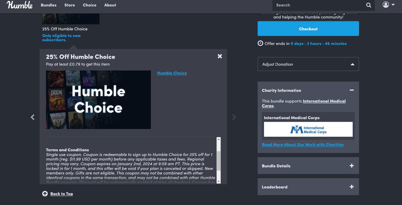This screenshot has width=402, height=205.
Task: Expand the Adjust Donation dropdown
Action: (308, 64)
